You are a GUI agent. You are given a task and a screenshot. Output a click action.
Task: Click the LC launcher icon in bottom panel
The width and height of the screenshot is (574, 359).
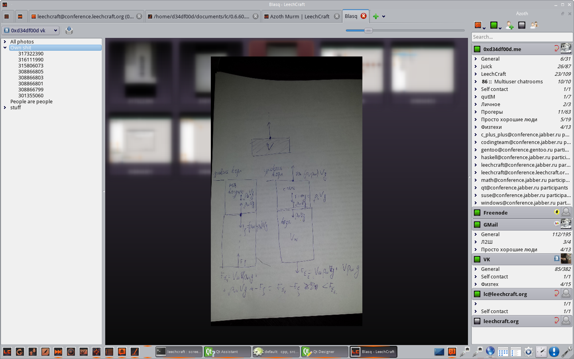[7, 351]
